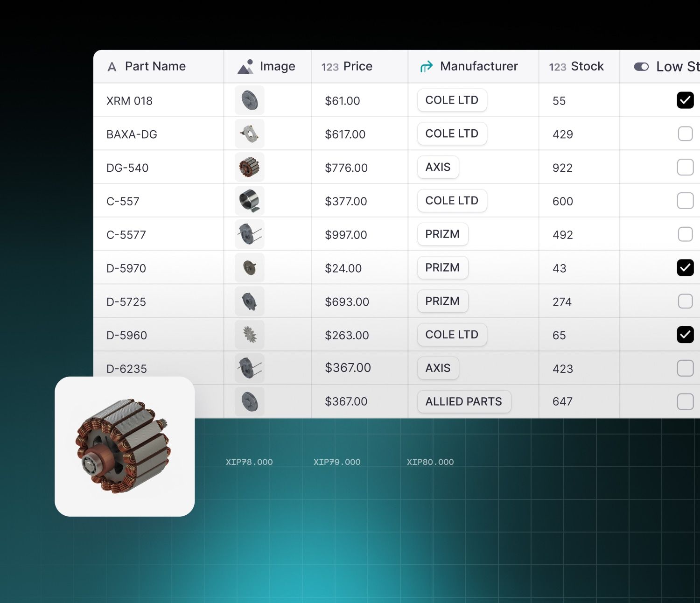Click the relation arrow icon beside Manufacturer
Image resolution: width=700 pixels, height=603 pixels.
click(426, 67)
